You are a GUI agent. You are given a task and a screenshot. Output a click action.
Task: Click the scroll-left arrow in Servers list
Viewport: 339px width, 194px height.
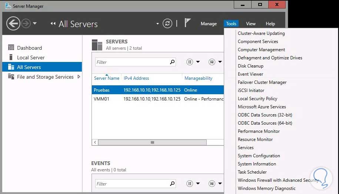[95, 142]
